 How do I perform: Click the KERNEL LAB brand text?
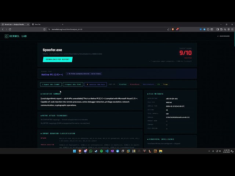pos(18,36)
